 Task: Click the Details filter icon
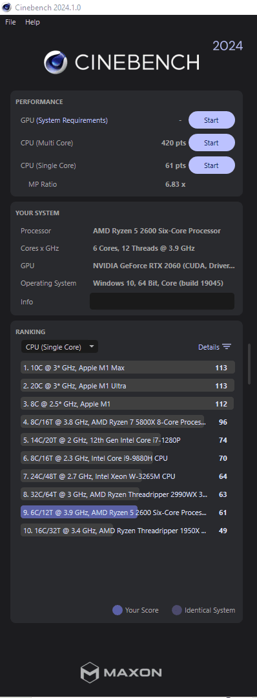click(227, 347)
